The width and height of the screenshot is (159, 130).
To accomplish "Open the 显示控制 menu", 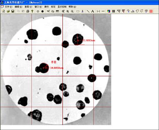I will [62, 7].
